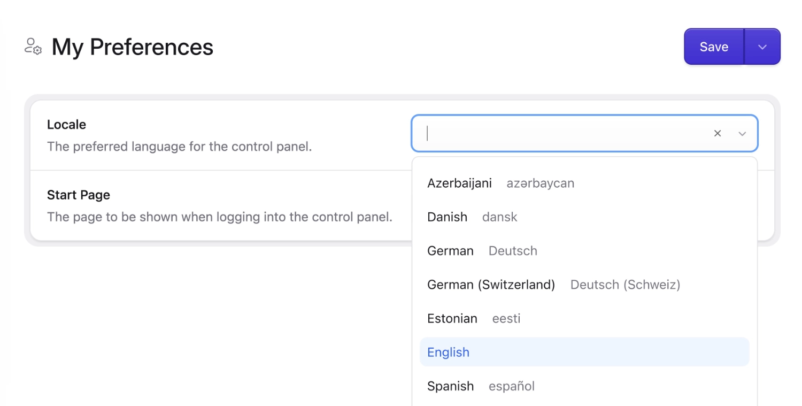Reopen the locale options with the combobox arrow
The width and height of the screenshot is (802, 406).
pos(742,133)
